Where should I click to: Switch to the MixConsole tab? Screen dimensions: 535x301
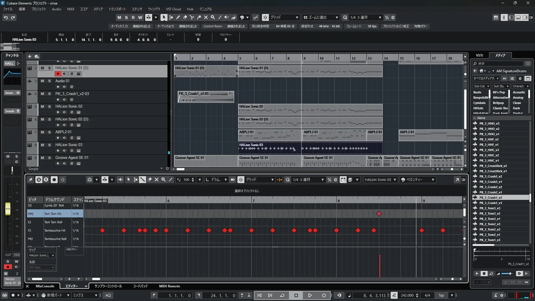[45, 286]
